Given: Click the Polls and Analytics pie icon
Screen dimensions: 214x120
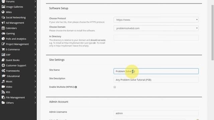Looking at the screenshot, I should coord(3,39).
